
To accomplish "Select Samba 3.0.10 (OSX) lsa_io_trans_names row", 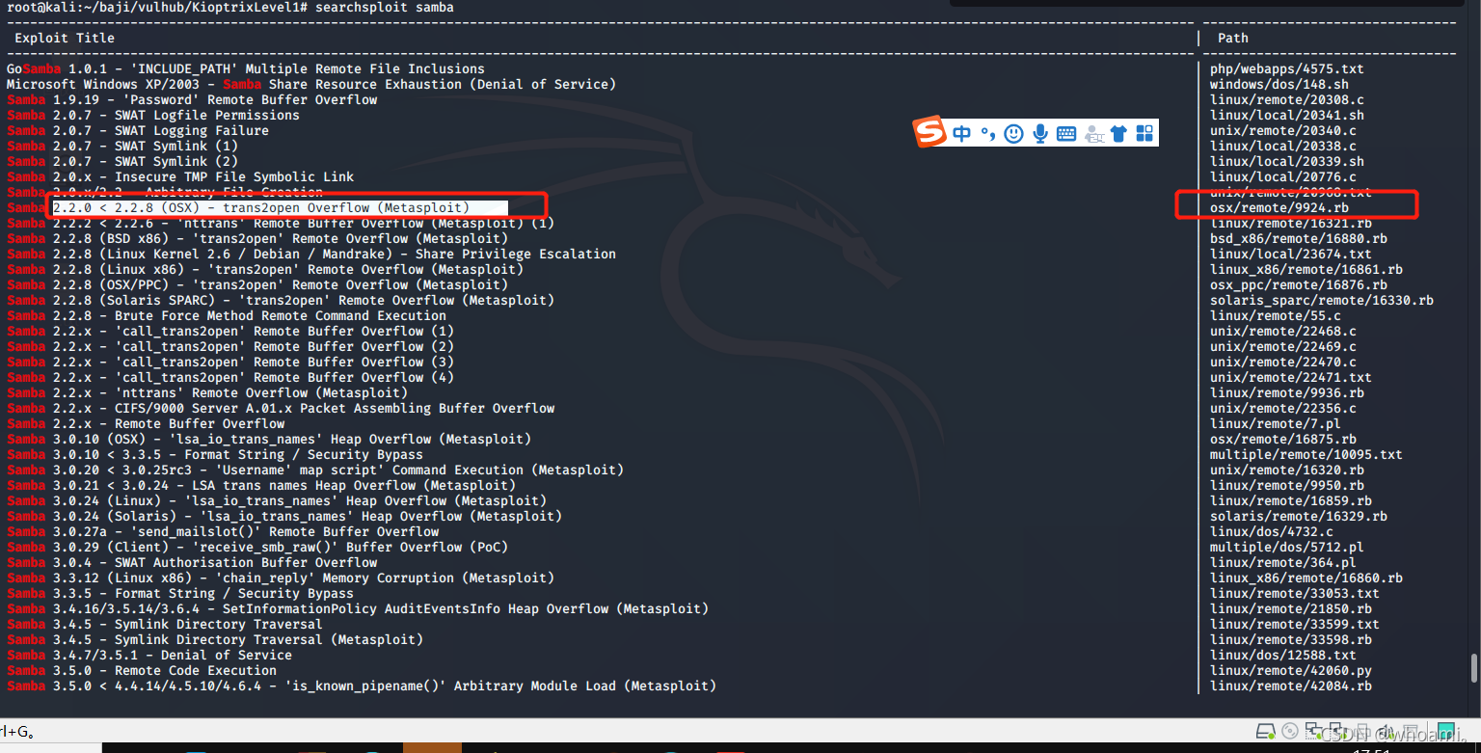I will click(x=269, y=439).
